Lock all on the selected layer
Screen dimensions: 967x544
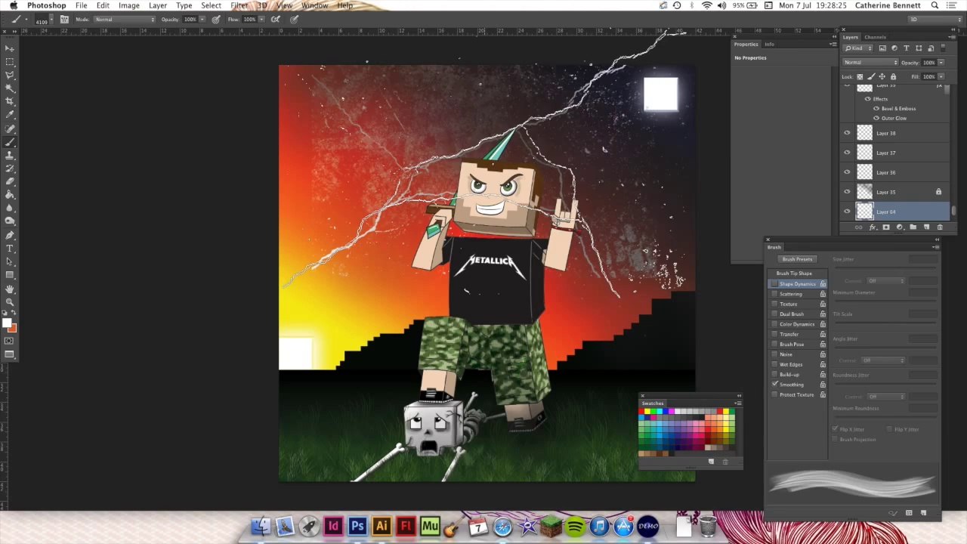pos(893,76)
